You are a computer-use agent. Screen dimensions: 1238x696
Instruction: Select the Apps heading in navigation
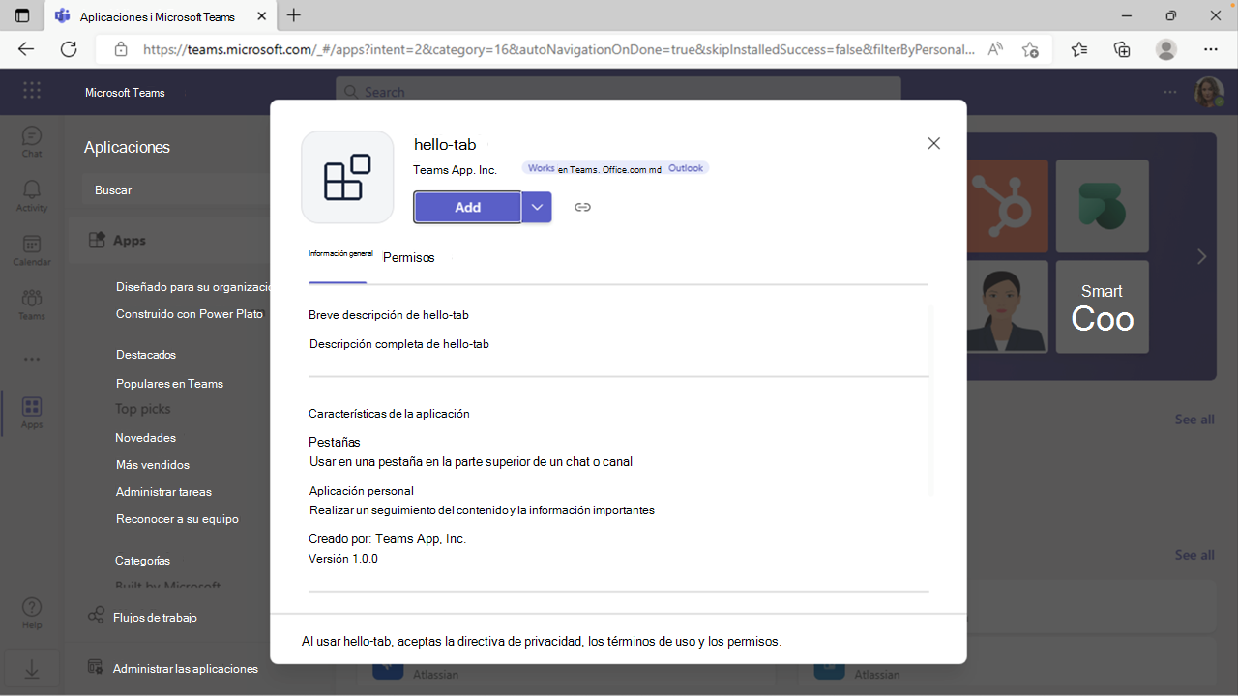pyautogui.click(x=130, y=240)
